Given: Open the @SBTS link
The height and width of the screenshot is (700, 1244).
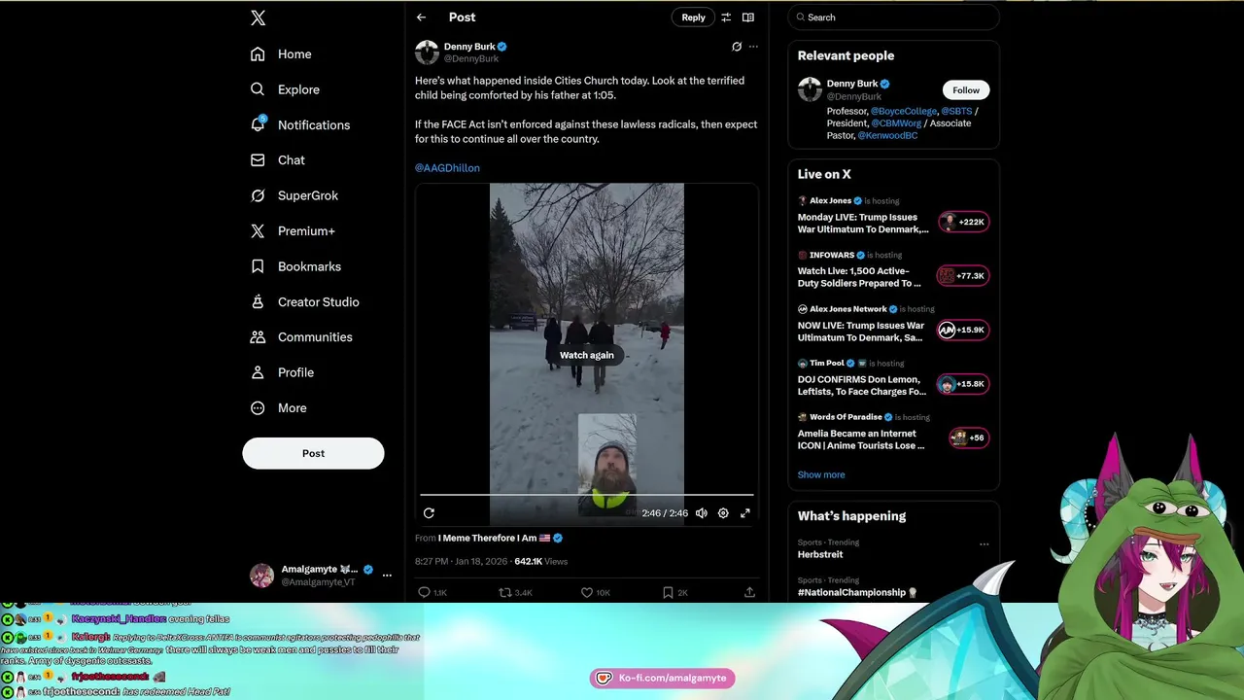Looking at the screenshot, I should [x=956, y=112].
